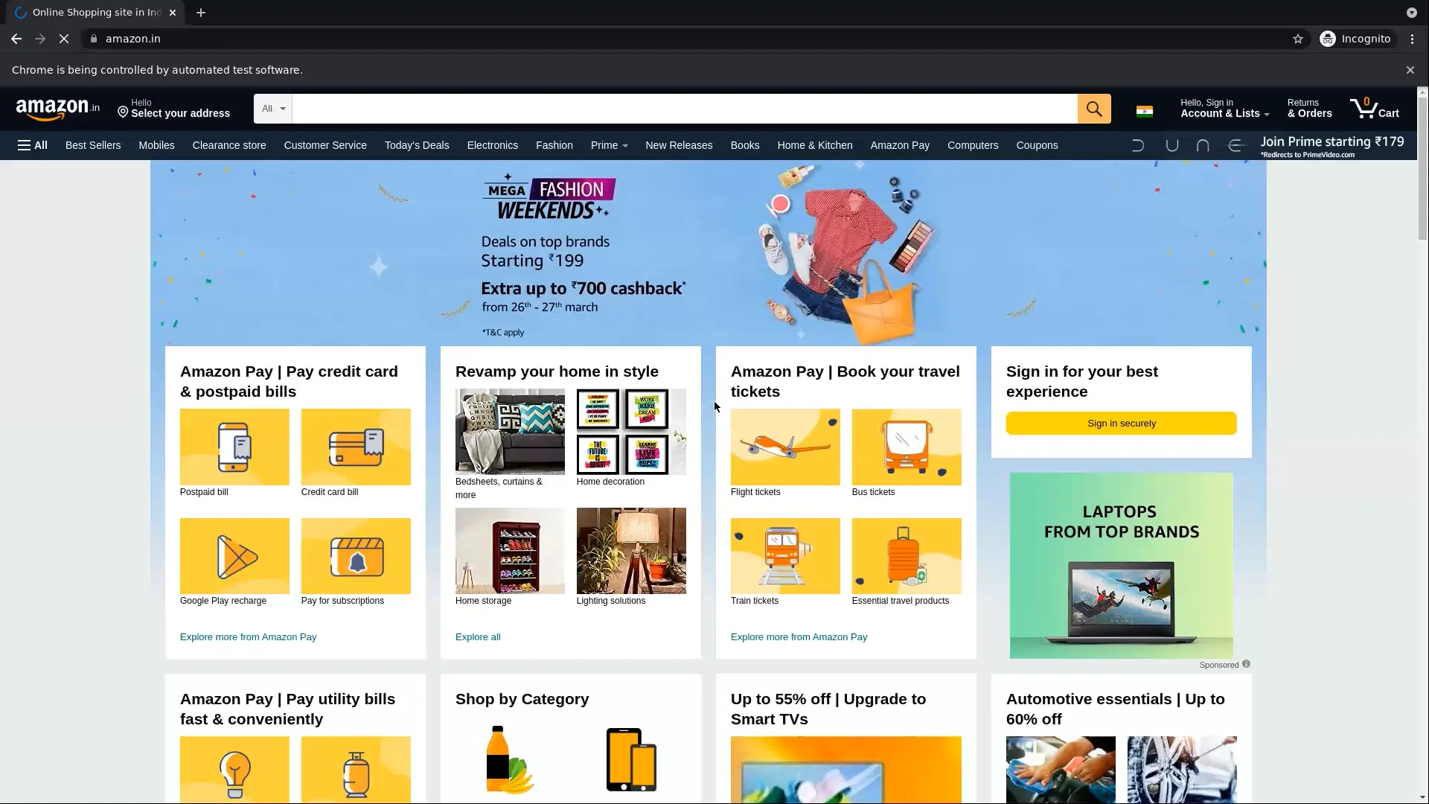Click Pay for subscriptions icon

356,556
